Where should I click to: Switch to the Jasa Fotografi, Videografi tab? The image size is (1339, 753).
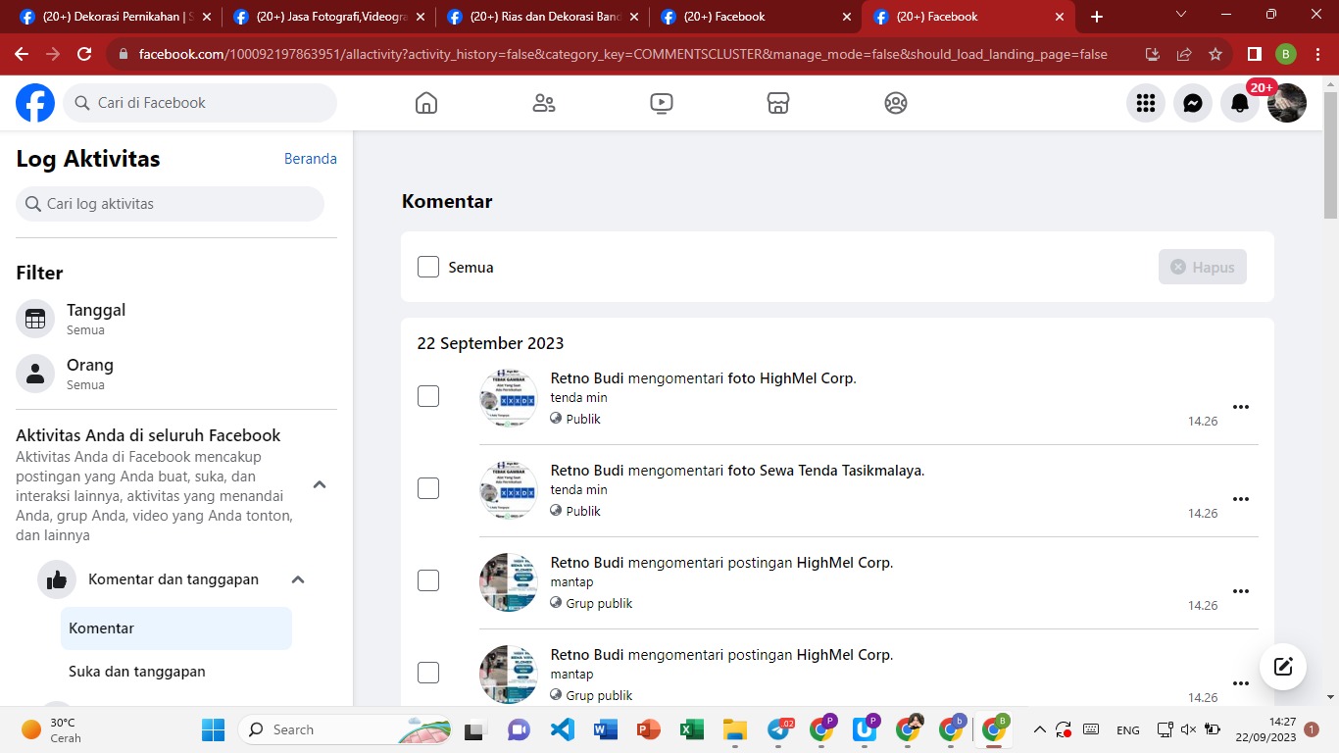(x=330, y=17)
